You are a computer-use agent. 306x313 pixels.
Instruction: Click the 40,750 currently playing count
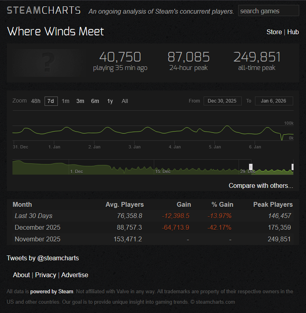click(x=120, y=57)
